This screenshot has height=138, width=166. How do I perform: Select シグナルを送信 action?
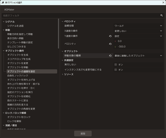coord(15,26)
